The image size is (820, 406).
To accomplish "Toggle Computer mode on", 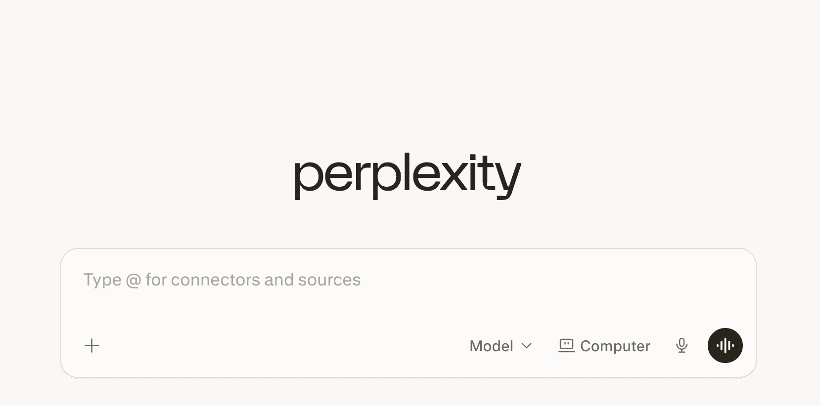I will 604,346.
